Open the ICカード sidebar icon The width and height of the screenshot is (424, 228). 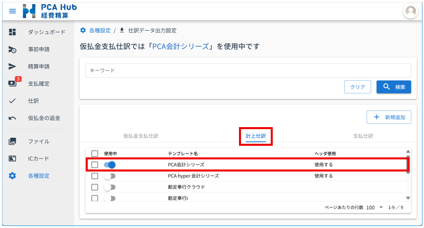coord(13,158)
